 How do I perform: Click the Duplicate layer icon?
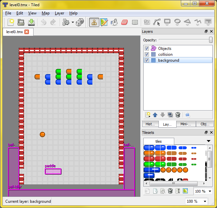tap(170, 115)
